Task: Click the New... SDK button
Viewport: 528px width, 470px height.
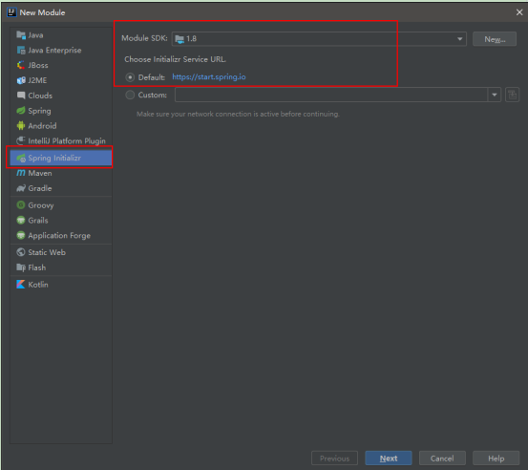Action: 495,39
